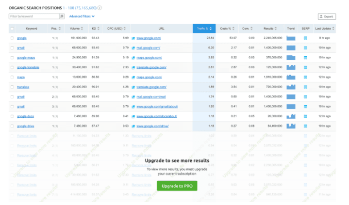Check the checkbox for the translate keyword row
The width and height of the screenshot is (349, 205).
12,87
